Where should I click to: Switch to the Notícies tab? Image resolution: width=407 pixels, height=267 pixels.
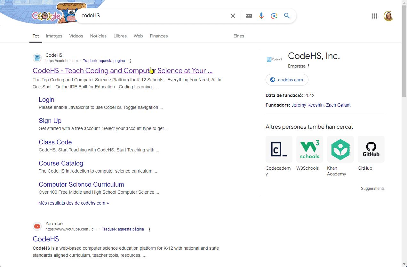point(98,36)
